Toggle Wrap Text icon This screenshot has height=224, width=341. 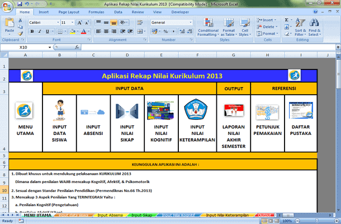point(140,22)
